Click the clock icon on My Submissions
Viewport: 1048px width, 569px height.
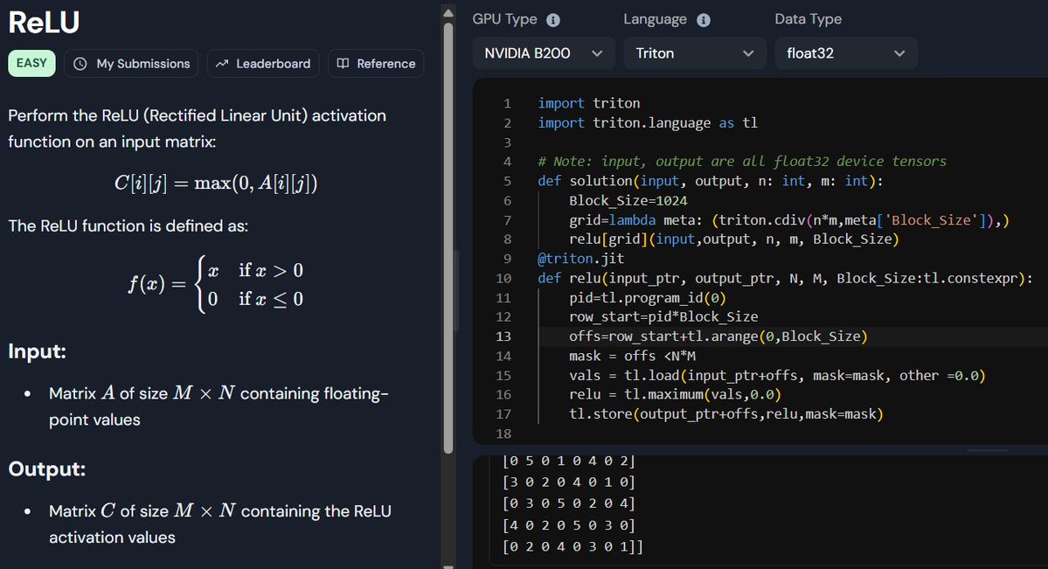point(80,63)
